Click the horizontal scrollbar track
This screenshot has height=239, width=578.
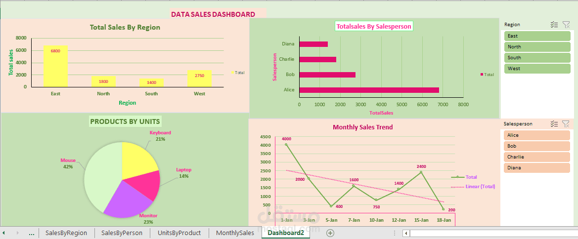point(493,233)
